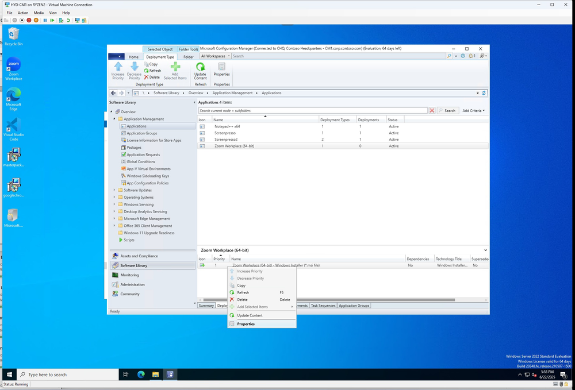
Task: Collapse the Application Management tree node
Action: click(113, 118)
